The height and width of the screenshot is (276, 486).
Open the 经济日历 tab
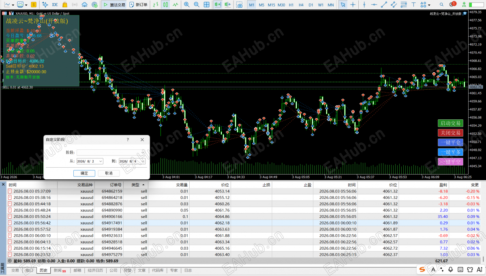[x=95, y=270]
